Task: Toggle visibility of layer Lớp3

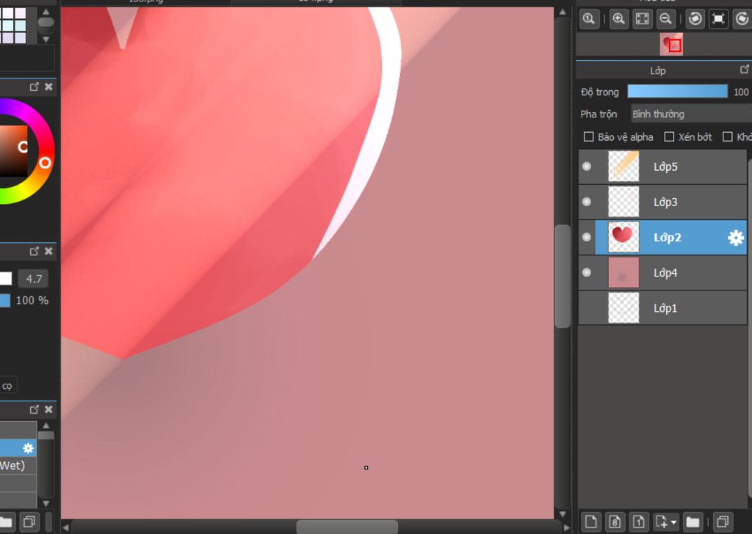Action: (x=587, y=202)
